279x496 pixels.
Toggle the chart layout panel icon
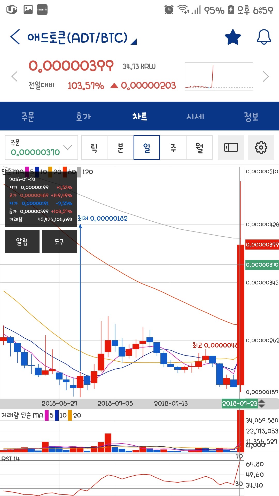tap(231, 148)
